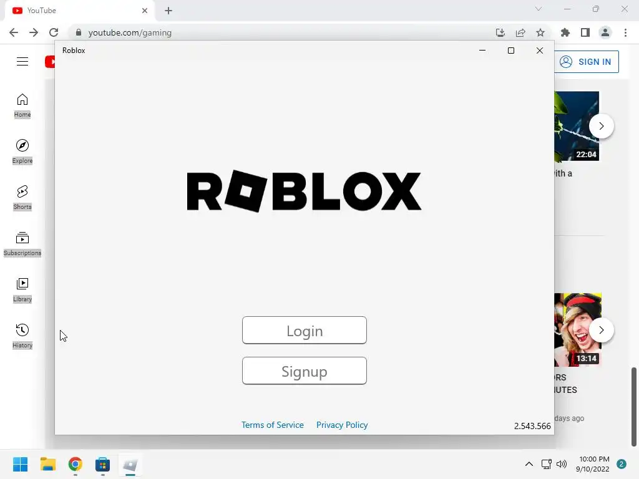Screen dimensions: 639x479
Task: Open the Windows Start menu
Action: coord(21,464)
